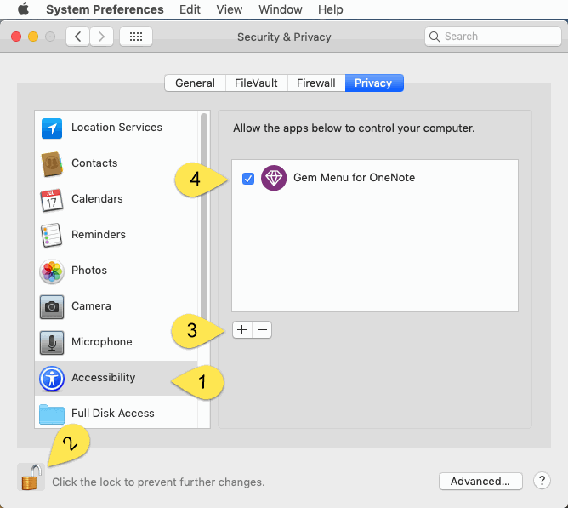This screenshot has height=508, width=568.
Task: Open help with the question mark button
Action: click(542, 481)
